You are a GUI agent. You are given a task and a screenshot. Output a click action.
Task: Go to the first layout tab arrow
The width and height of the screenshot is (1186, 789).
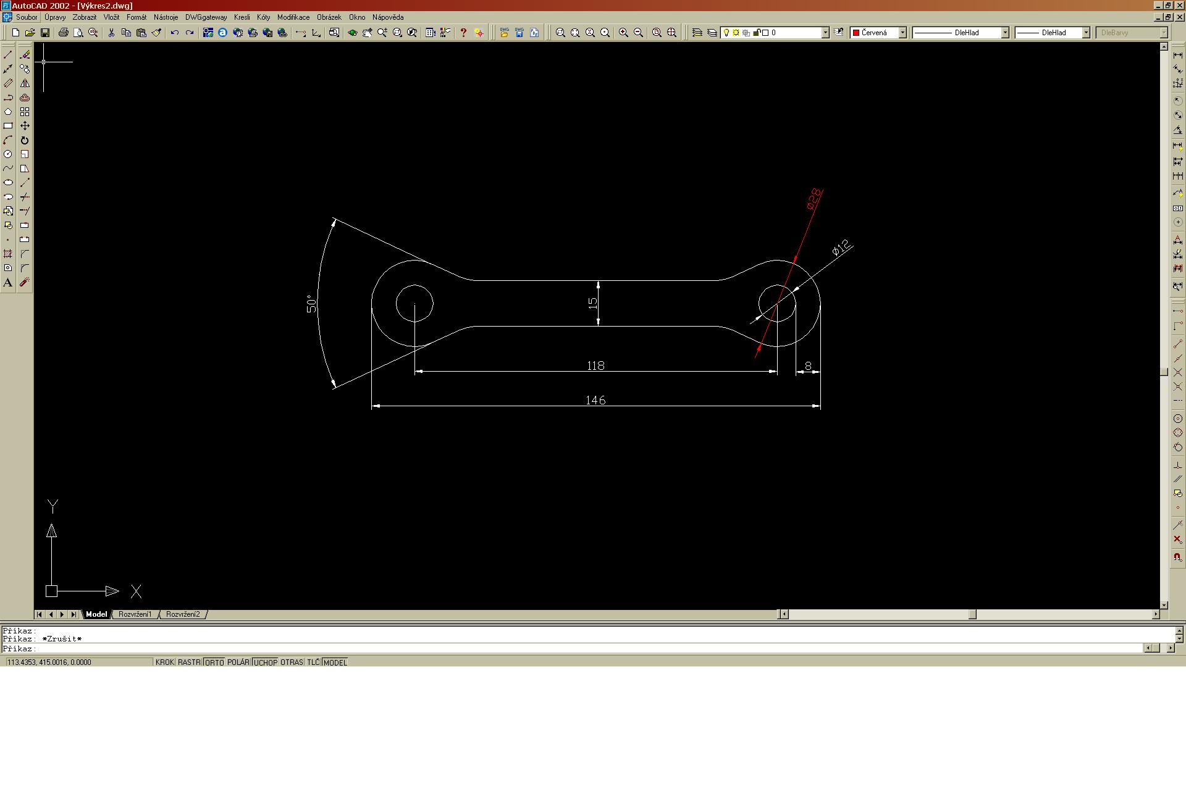pos(40,614)
